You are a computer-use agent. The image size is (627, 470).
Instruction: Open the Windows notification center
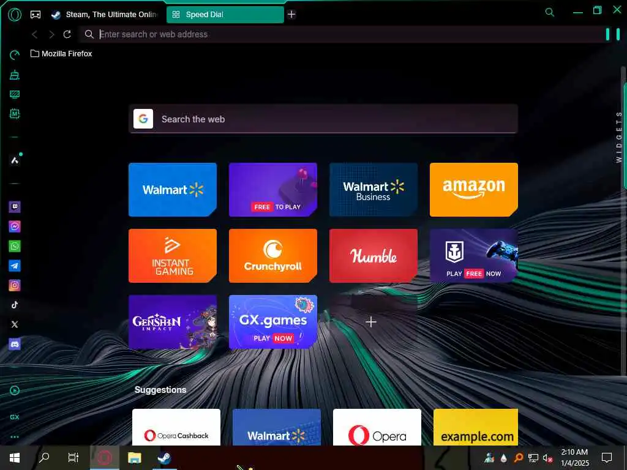tap(607, 458)
